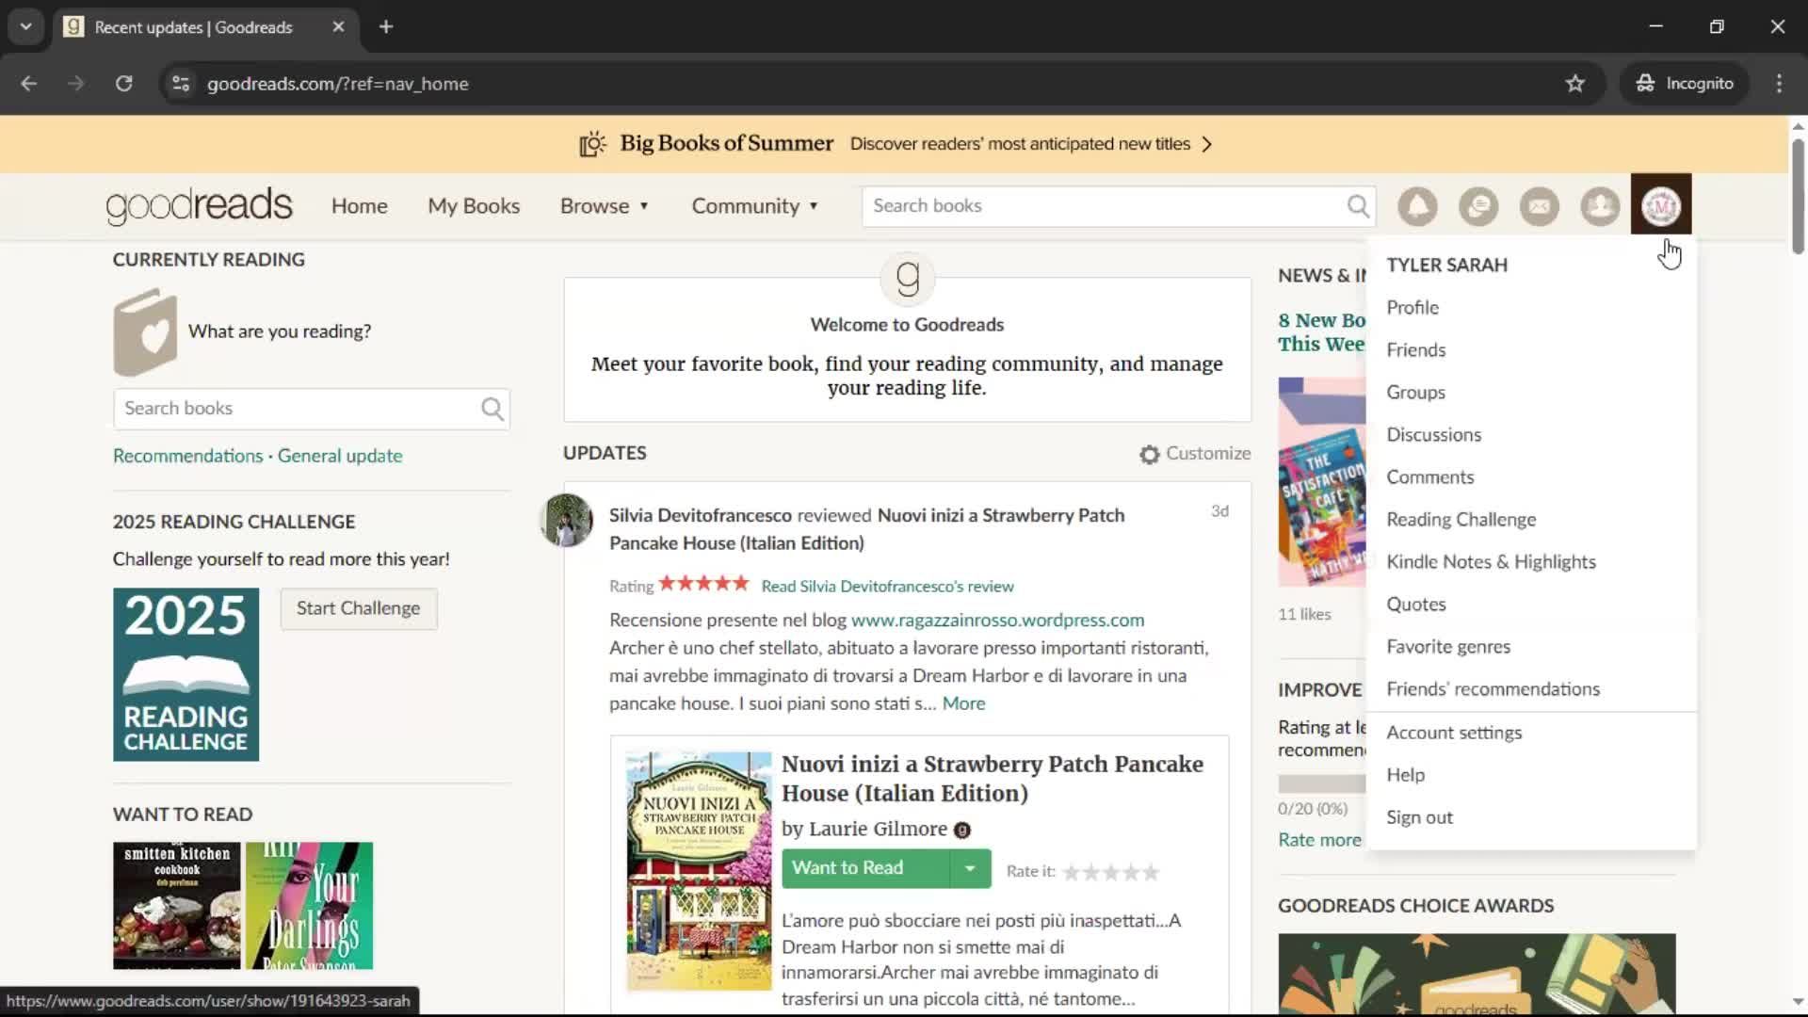Image resolution: width=1808 pixels, height=1017 pixels.
Task: Open the friend requests person icon
Action: pos(1600,206)
